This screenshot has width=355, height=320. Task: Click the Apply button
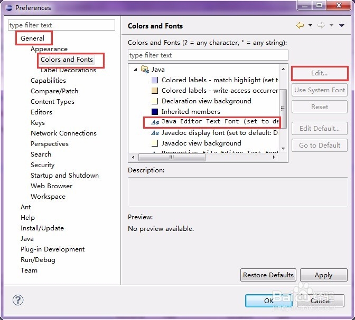pyautogui.click(x=323, y=275)
